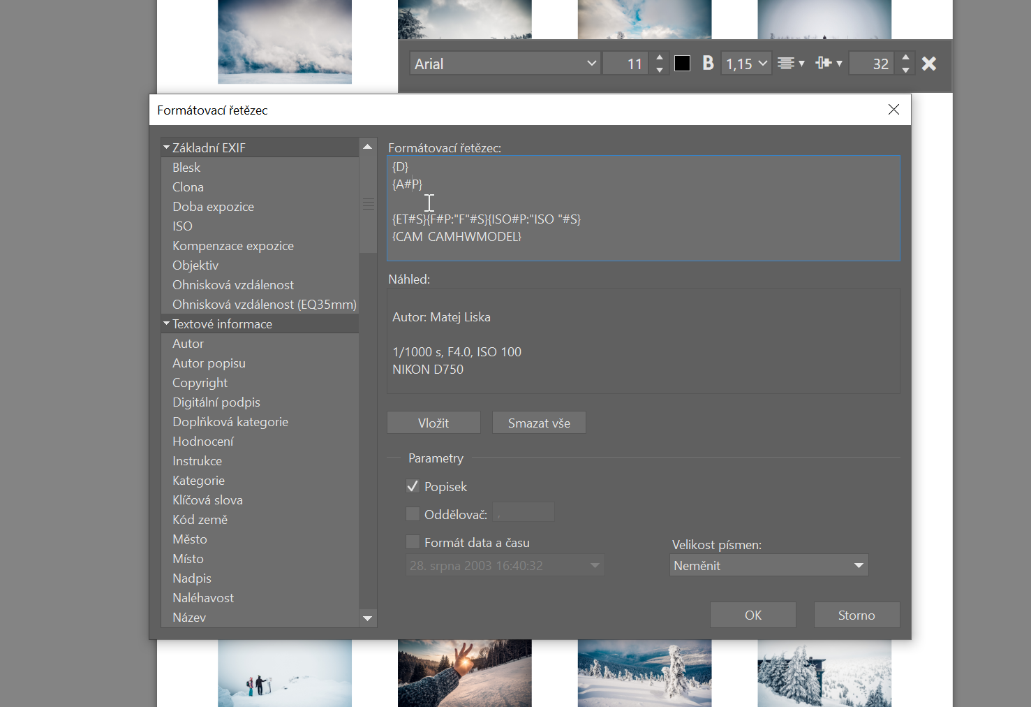1031x707 pixels.
Task: Open the snowy tree landscape thumbnail
Action: point(644,673)
